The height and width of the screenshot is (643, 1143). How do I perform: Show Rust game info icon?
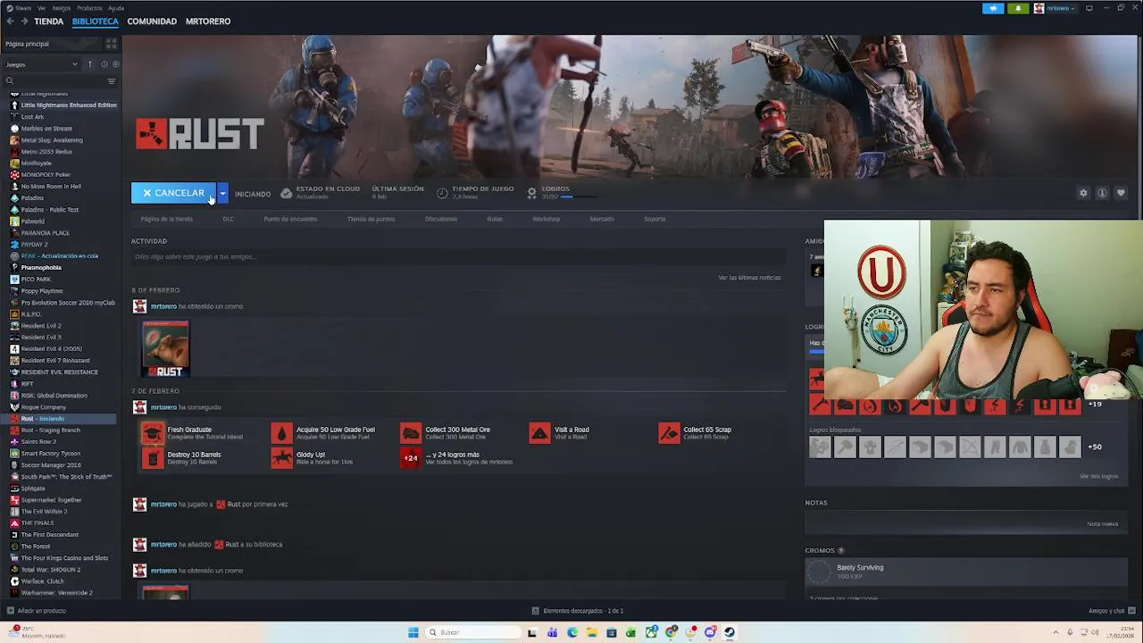pyautogui.click(x=1102, y=193)
